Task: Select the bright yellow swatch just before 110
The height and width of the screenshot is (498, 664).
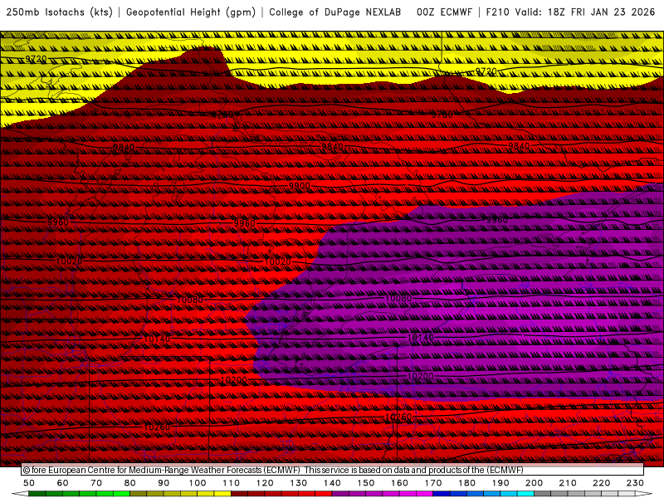Action: click(222, 494)
